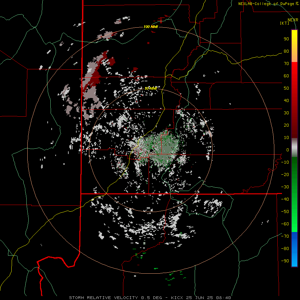Select the 100 NMI range ring label

(151, 27)
